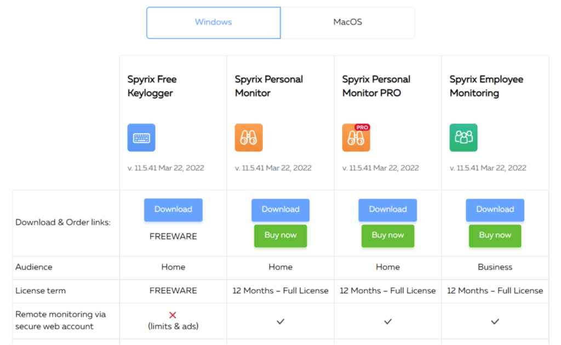Click the version text under Employee Monitoring
Image resolution: width=561 pixels, height=345 pixels.
[x=488, y=168]
